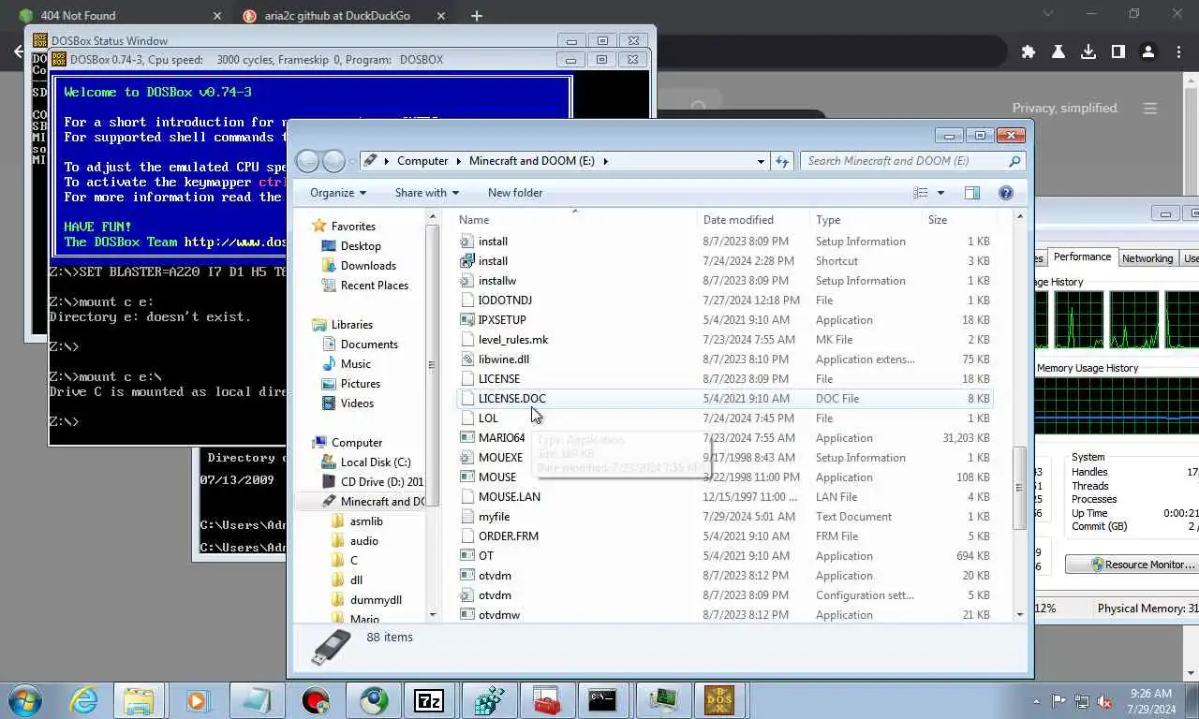Click the New folder button
The image size is (1199, 719).
515,193
